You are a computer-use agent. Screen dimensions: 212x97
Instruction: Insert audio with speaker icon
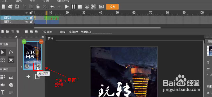[x=3, y=85]
